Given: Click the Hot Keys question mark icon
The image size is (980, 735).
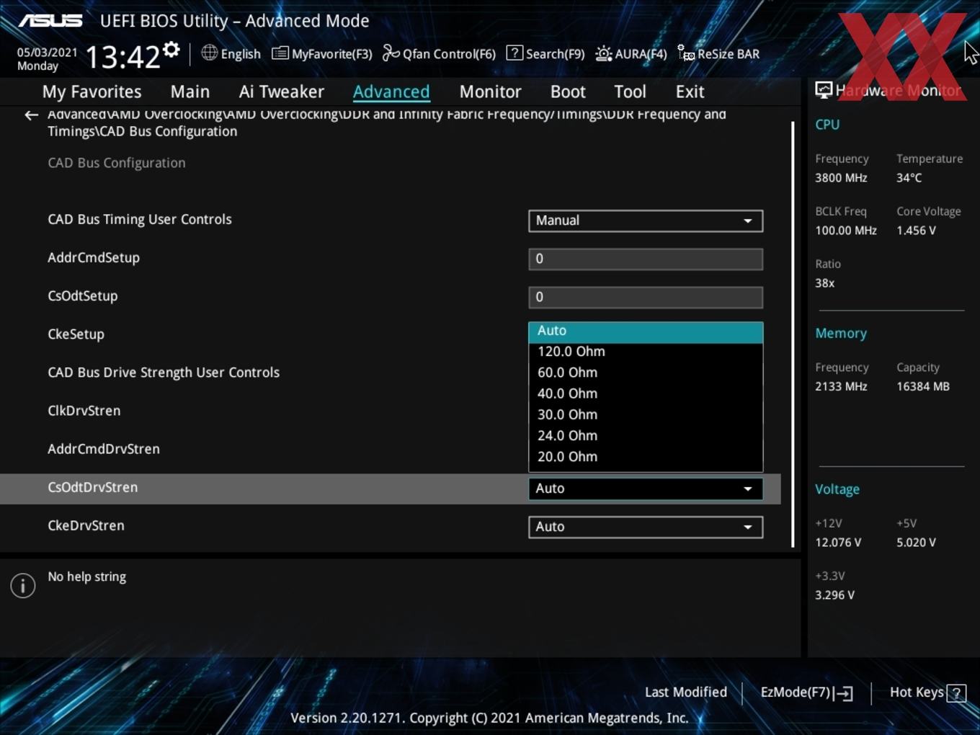Looking at the screenshot, I should (x=956, y=693).
